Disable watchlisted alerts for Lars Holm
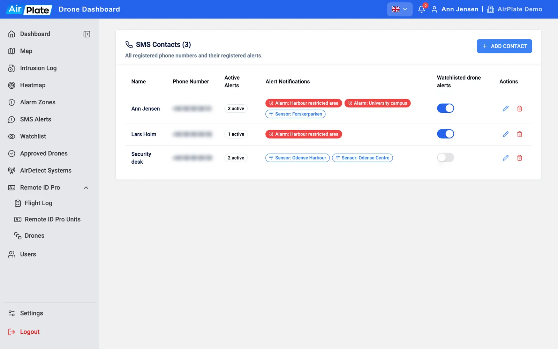Screen dimensions: 558x349 (x=445, y=134)
